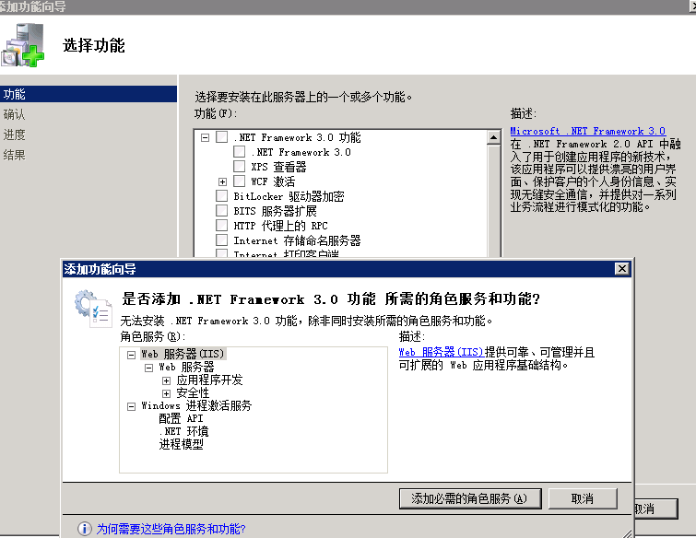Select the 应用程序开发 tree item
The image size is (696, 538).
coord(209,380)
